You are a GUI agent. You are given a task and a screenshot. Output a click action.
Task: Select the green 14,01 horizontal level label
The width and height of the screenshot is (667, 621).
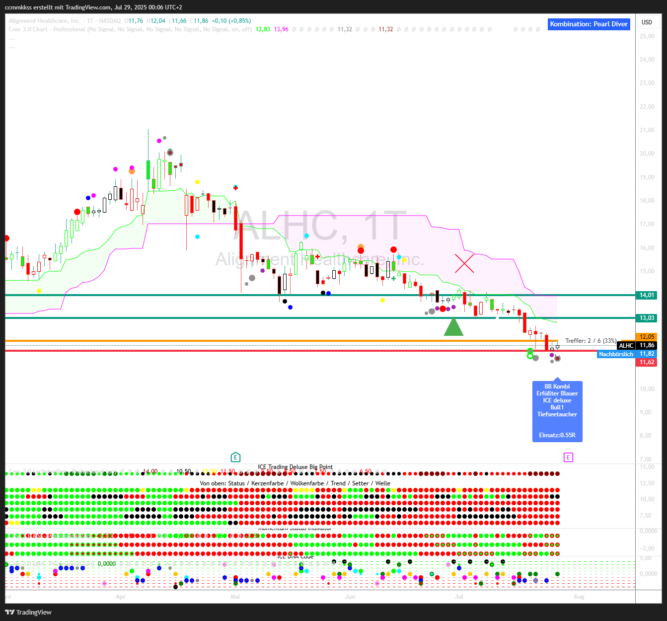click(x=646, y=295)
